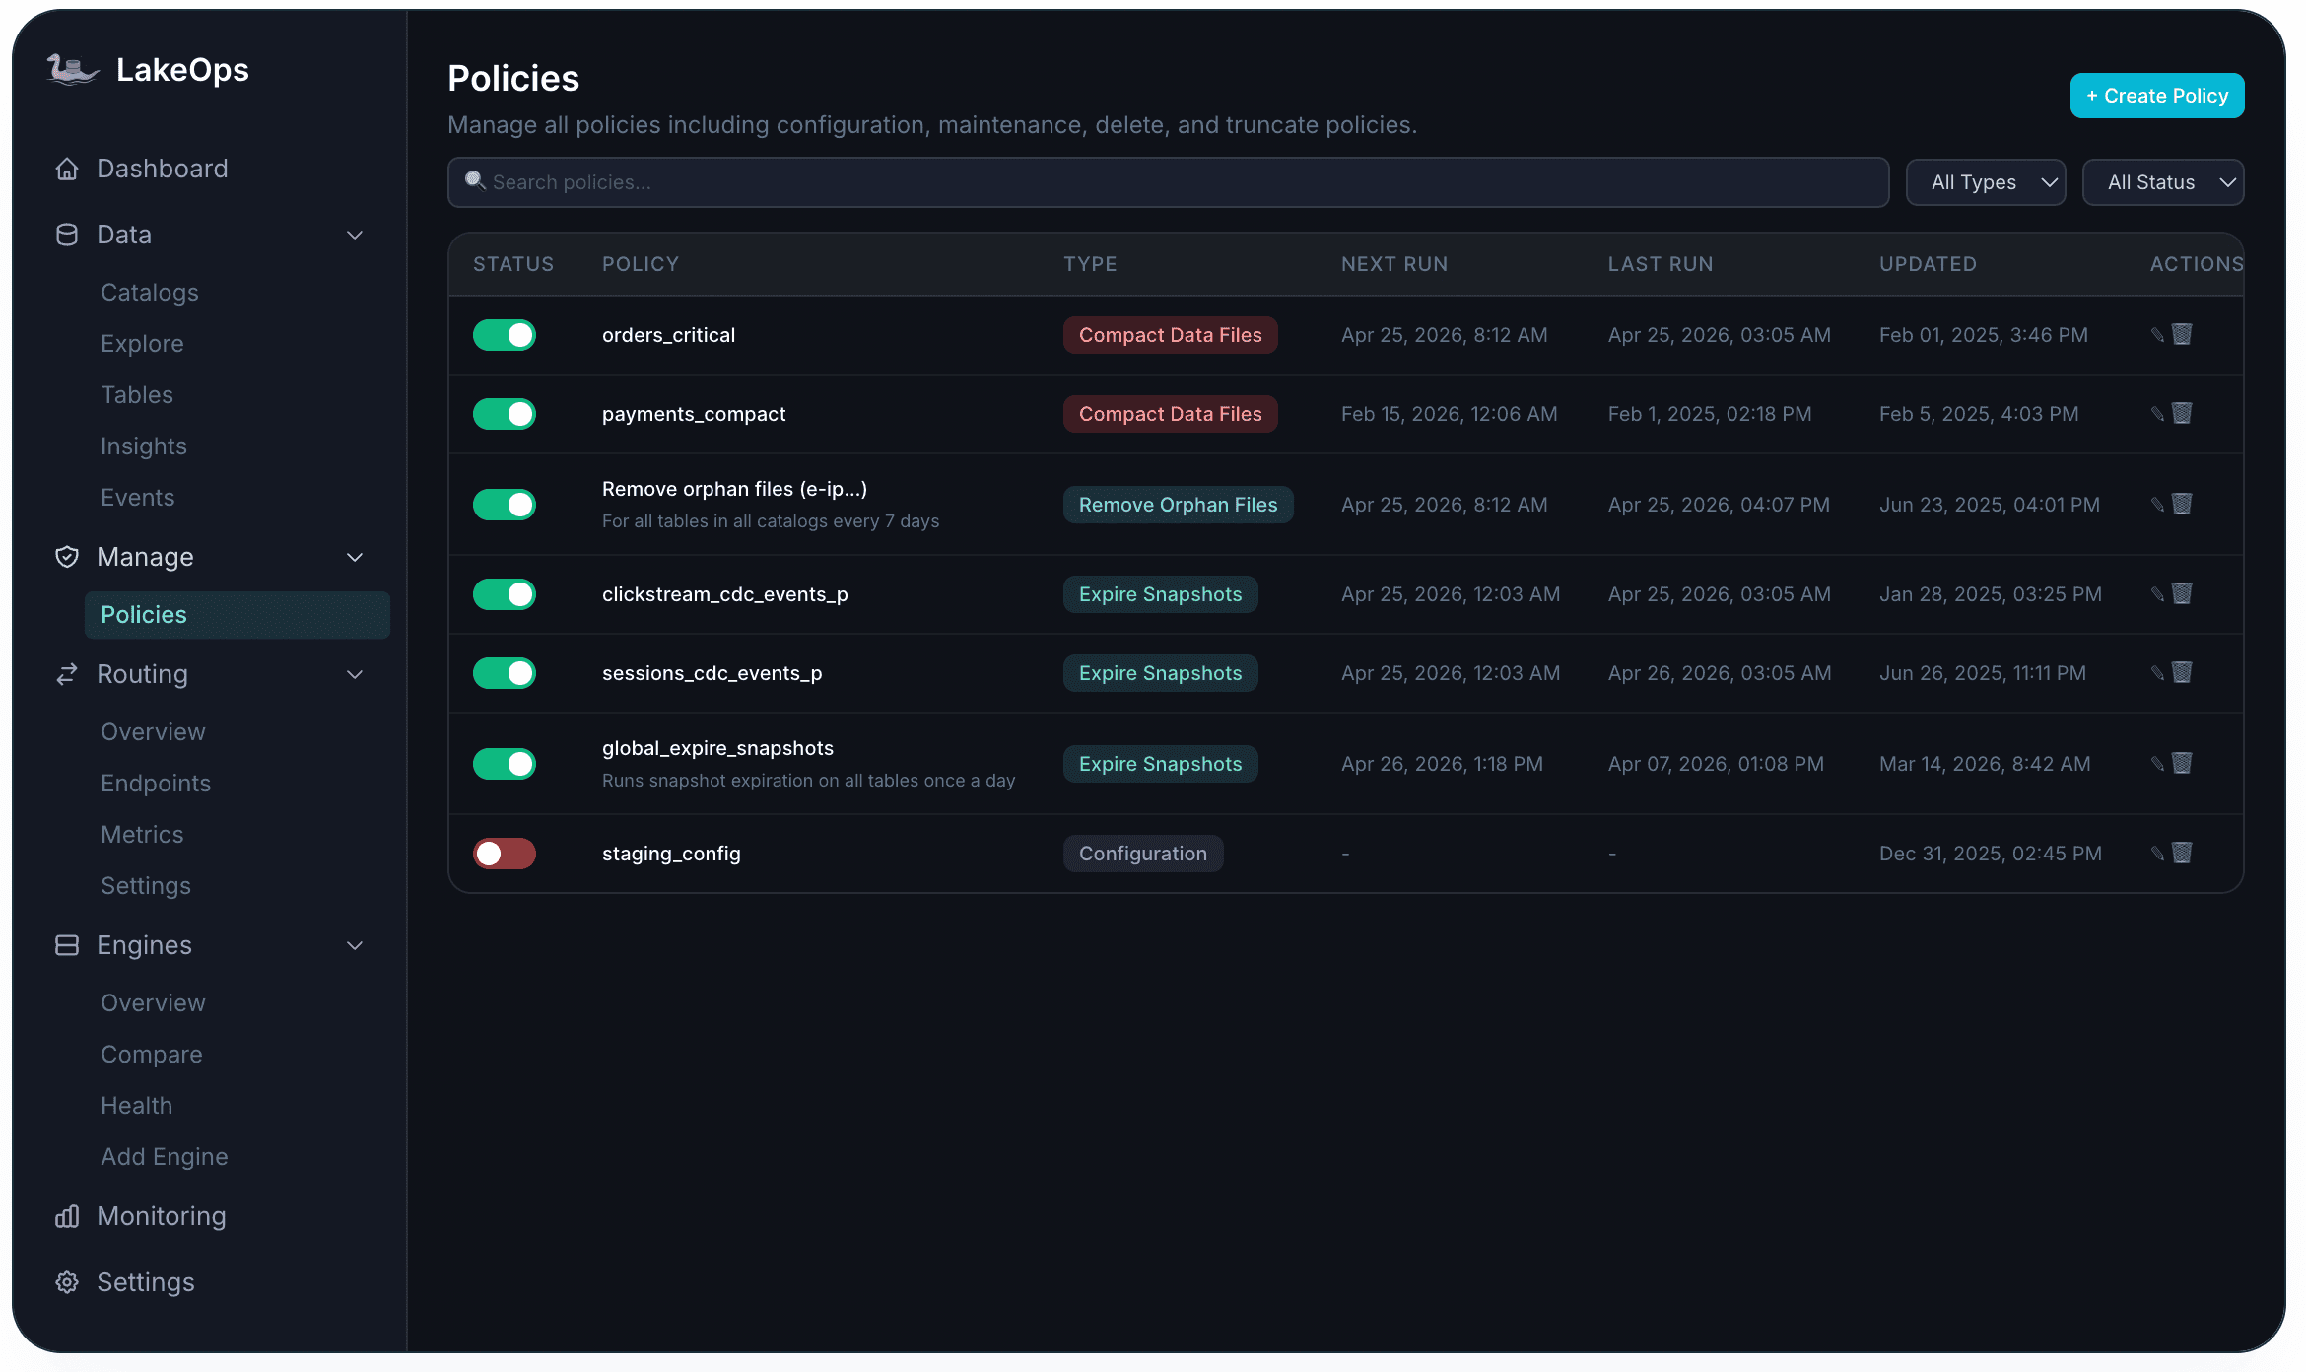Viewport: 2306px width, 1372px height.
Task: Edit the payments_compact policy with the pencil icon
Action: tap(2157, 414)
